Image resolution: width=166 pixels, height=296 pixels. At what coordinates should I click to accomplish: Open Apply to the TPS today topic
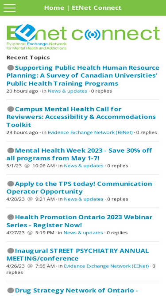pos(79,188)
